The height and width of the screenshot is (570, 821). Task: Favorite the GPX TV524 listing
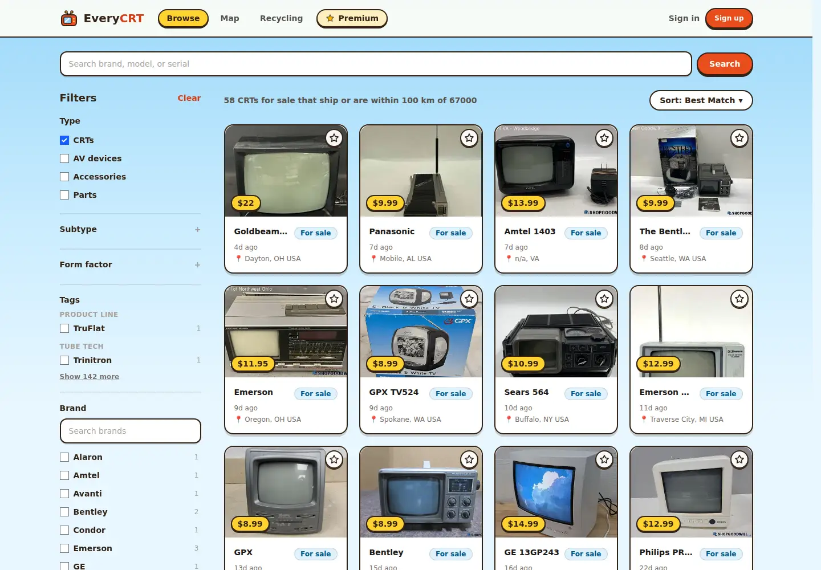pyautogui.click(x=469, y=299)
